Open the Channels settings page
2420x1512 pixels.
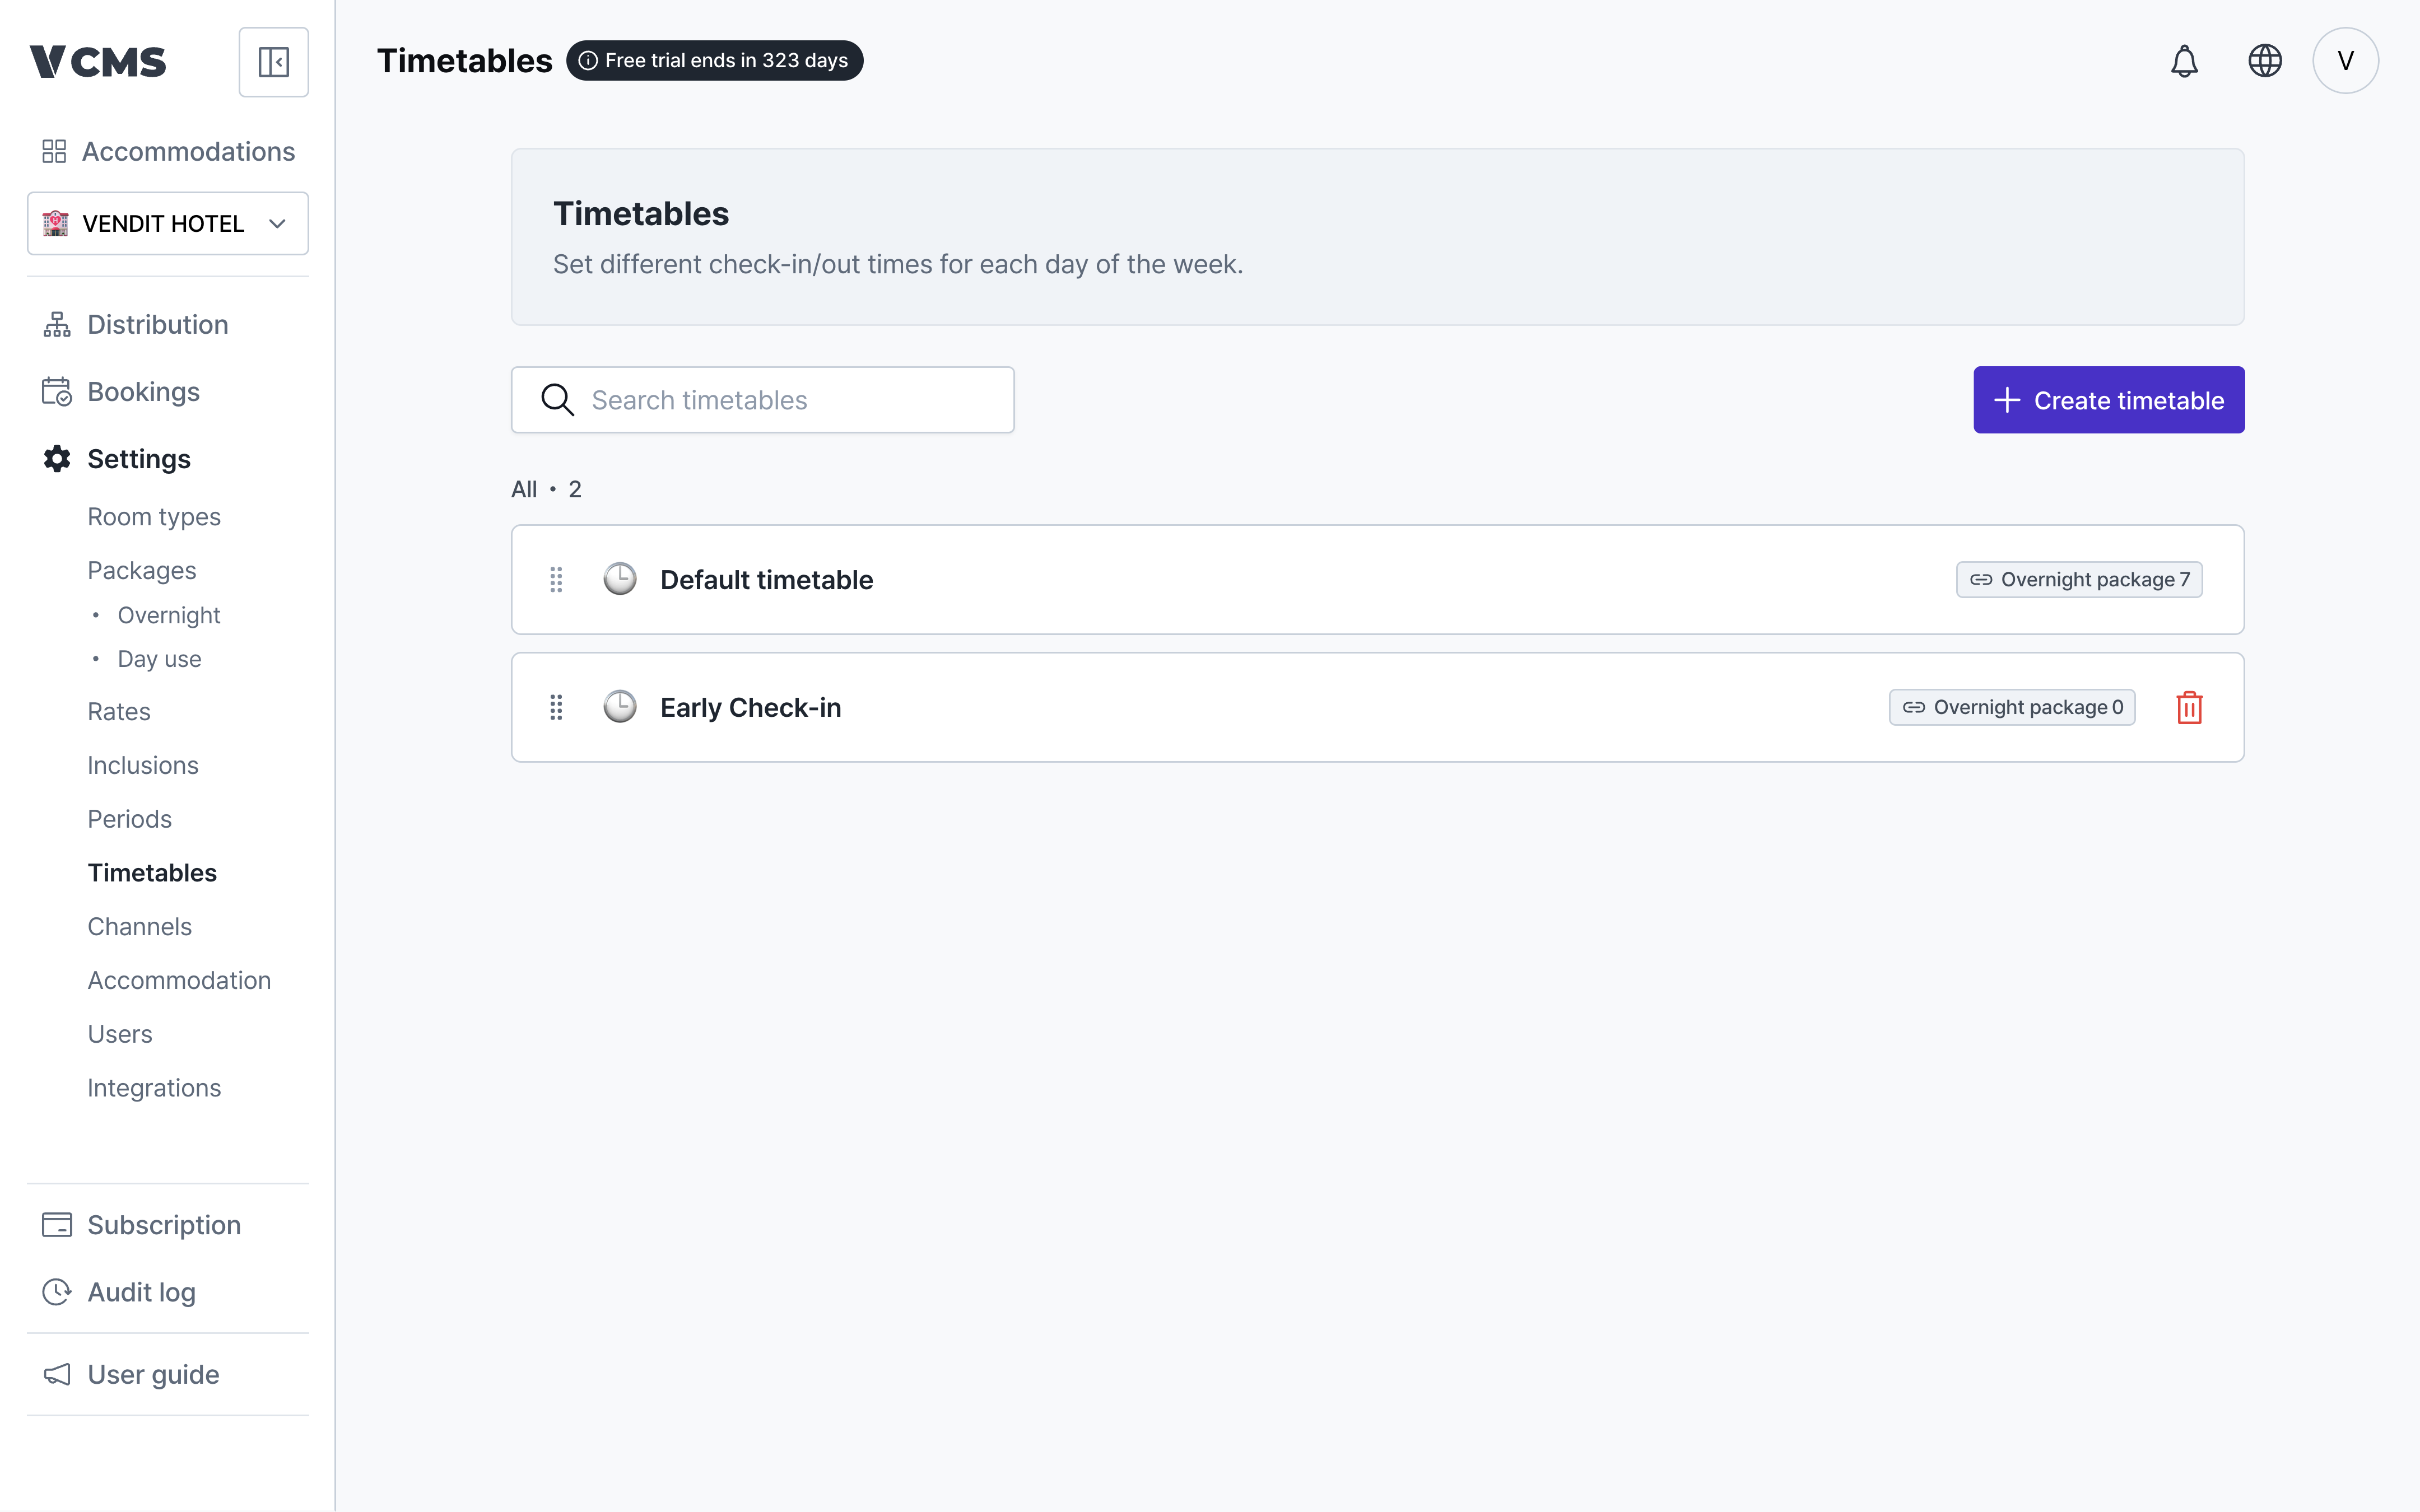[139, 926]
